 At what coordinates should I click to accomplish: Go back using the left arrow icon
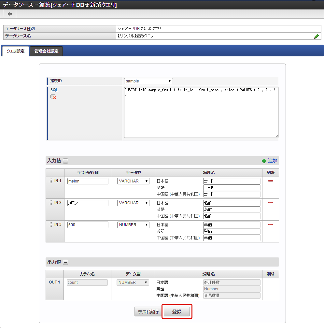[x=9, y=14]
